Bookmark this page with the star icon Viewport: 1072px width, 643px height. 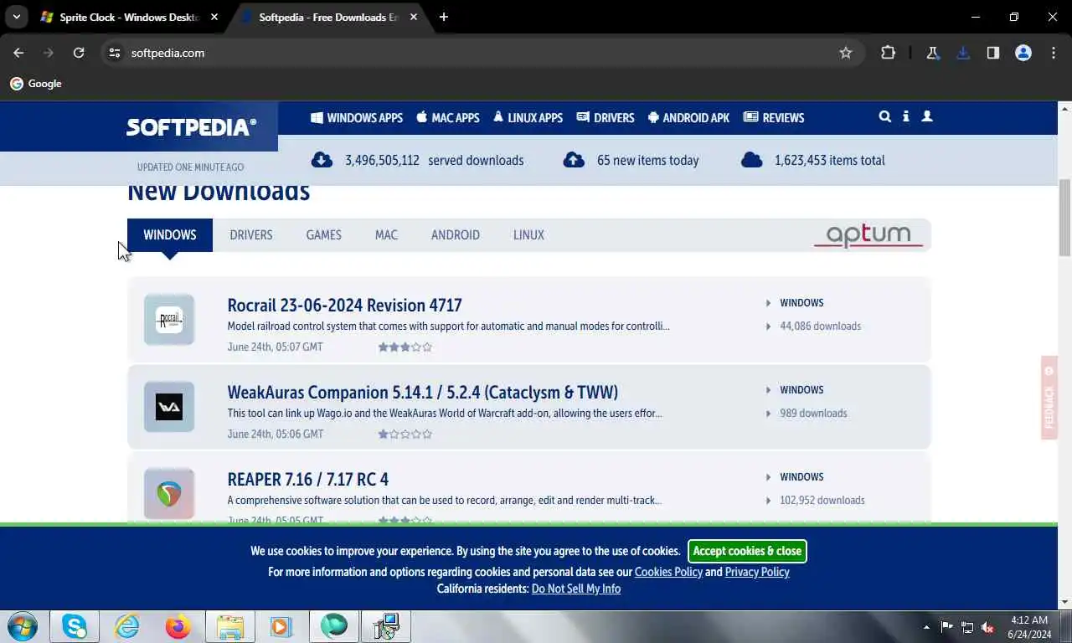point(846,53)
